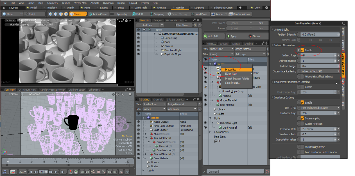Viewport: 355px width, 176px height.
Task: Click the Render Window icon button
Action: [x=239, y=14]
